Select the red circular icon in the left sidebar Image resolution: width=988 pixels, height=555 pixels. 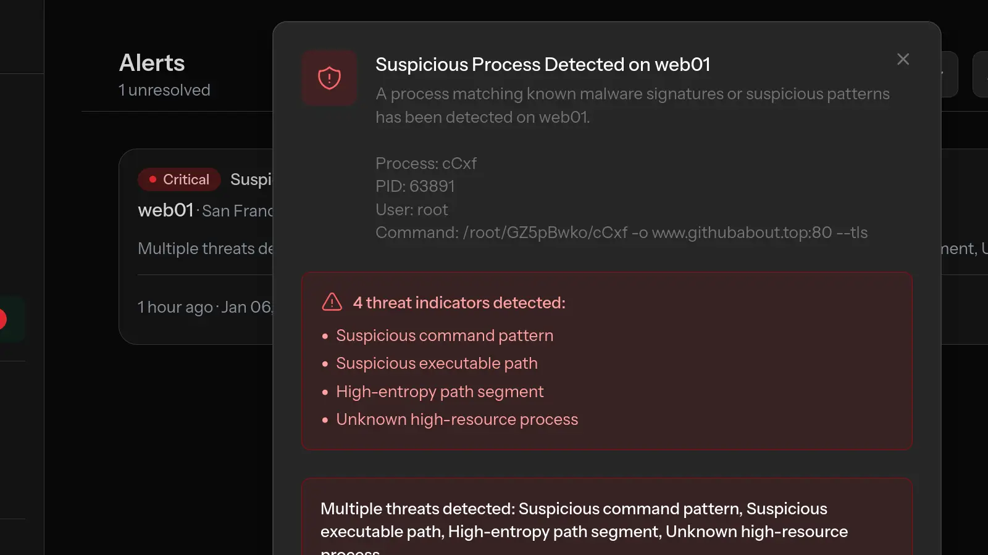tap(3, 319)
